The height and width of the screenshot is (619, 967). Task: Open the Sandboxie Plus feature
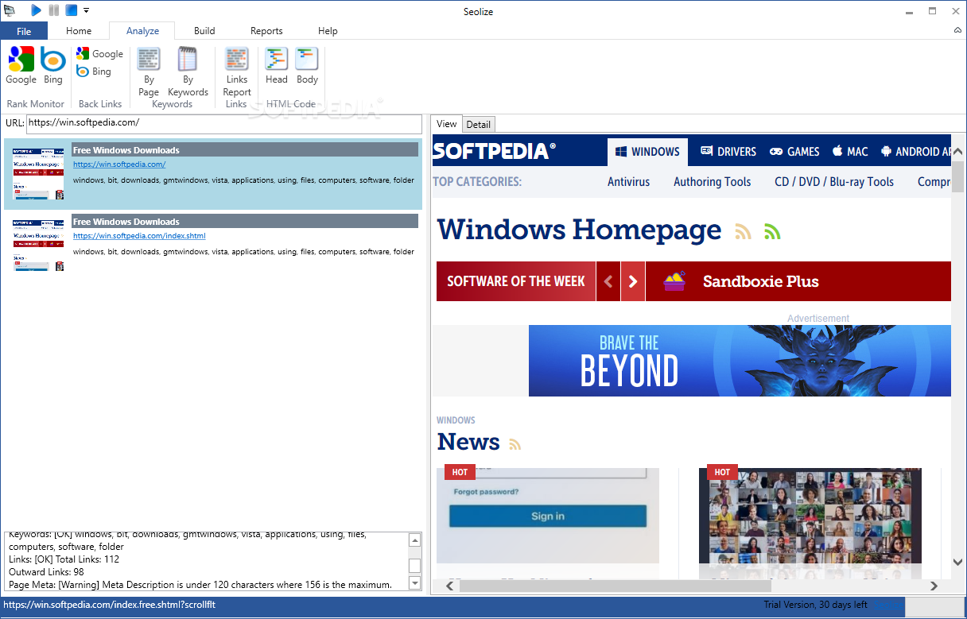[760, 281]
